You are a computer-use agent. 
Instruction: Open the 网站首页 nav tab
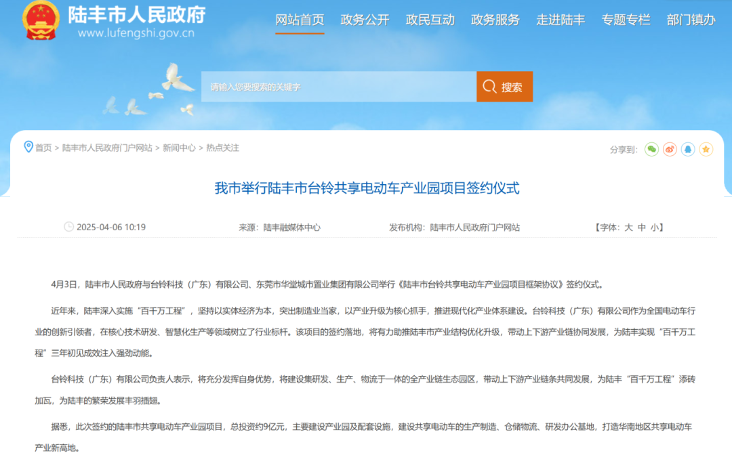[x=300, y=20]
